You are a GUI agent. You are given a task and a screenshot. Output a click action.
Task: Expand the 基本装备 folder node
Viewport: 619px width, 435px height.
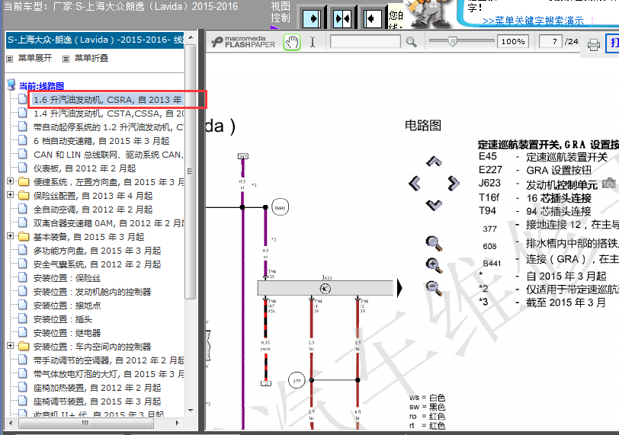pos(10,236)
